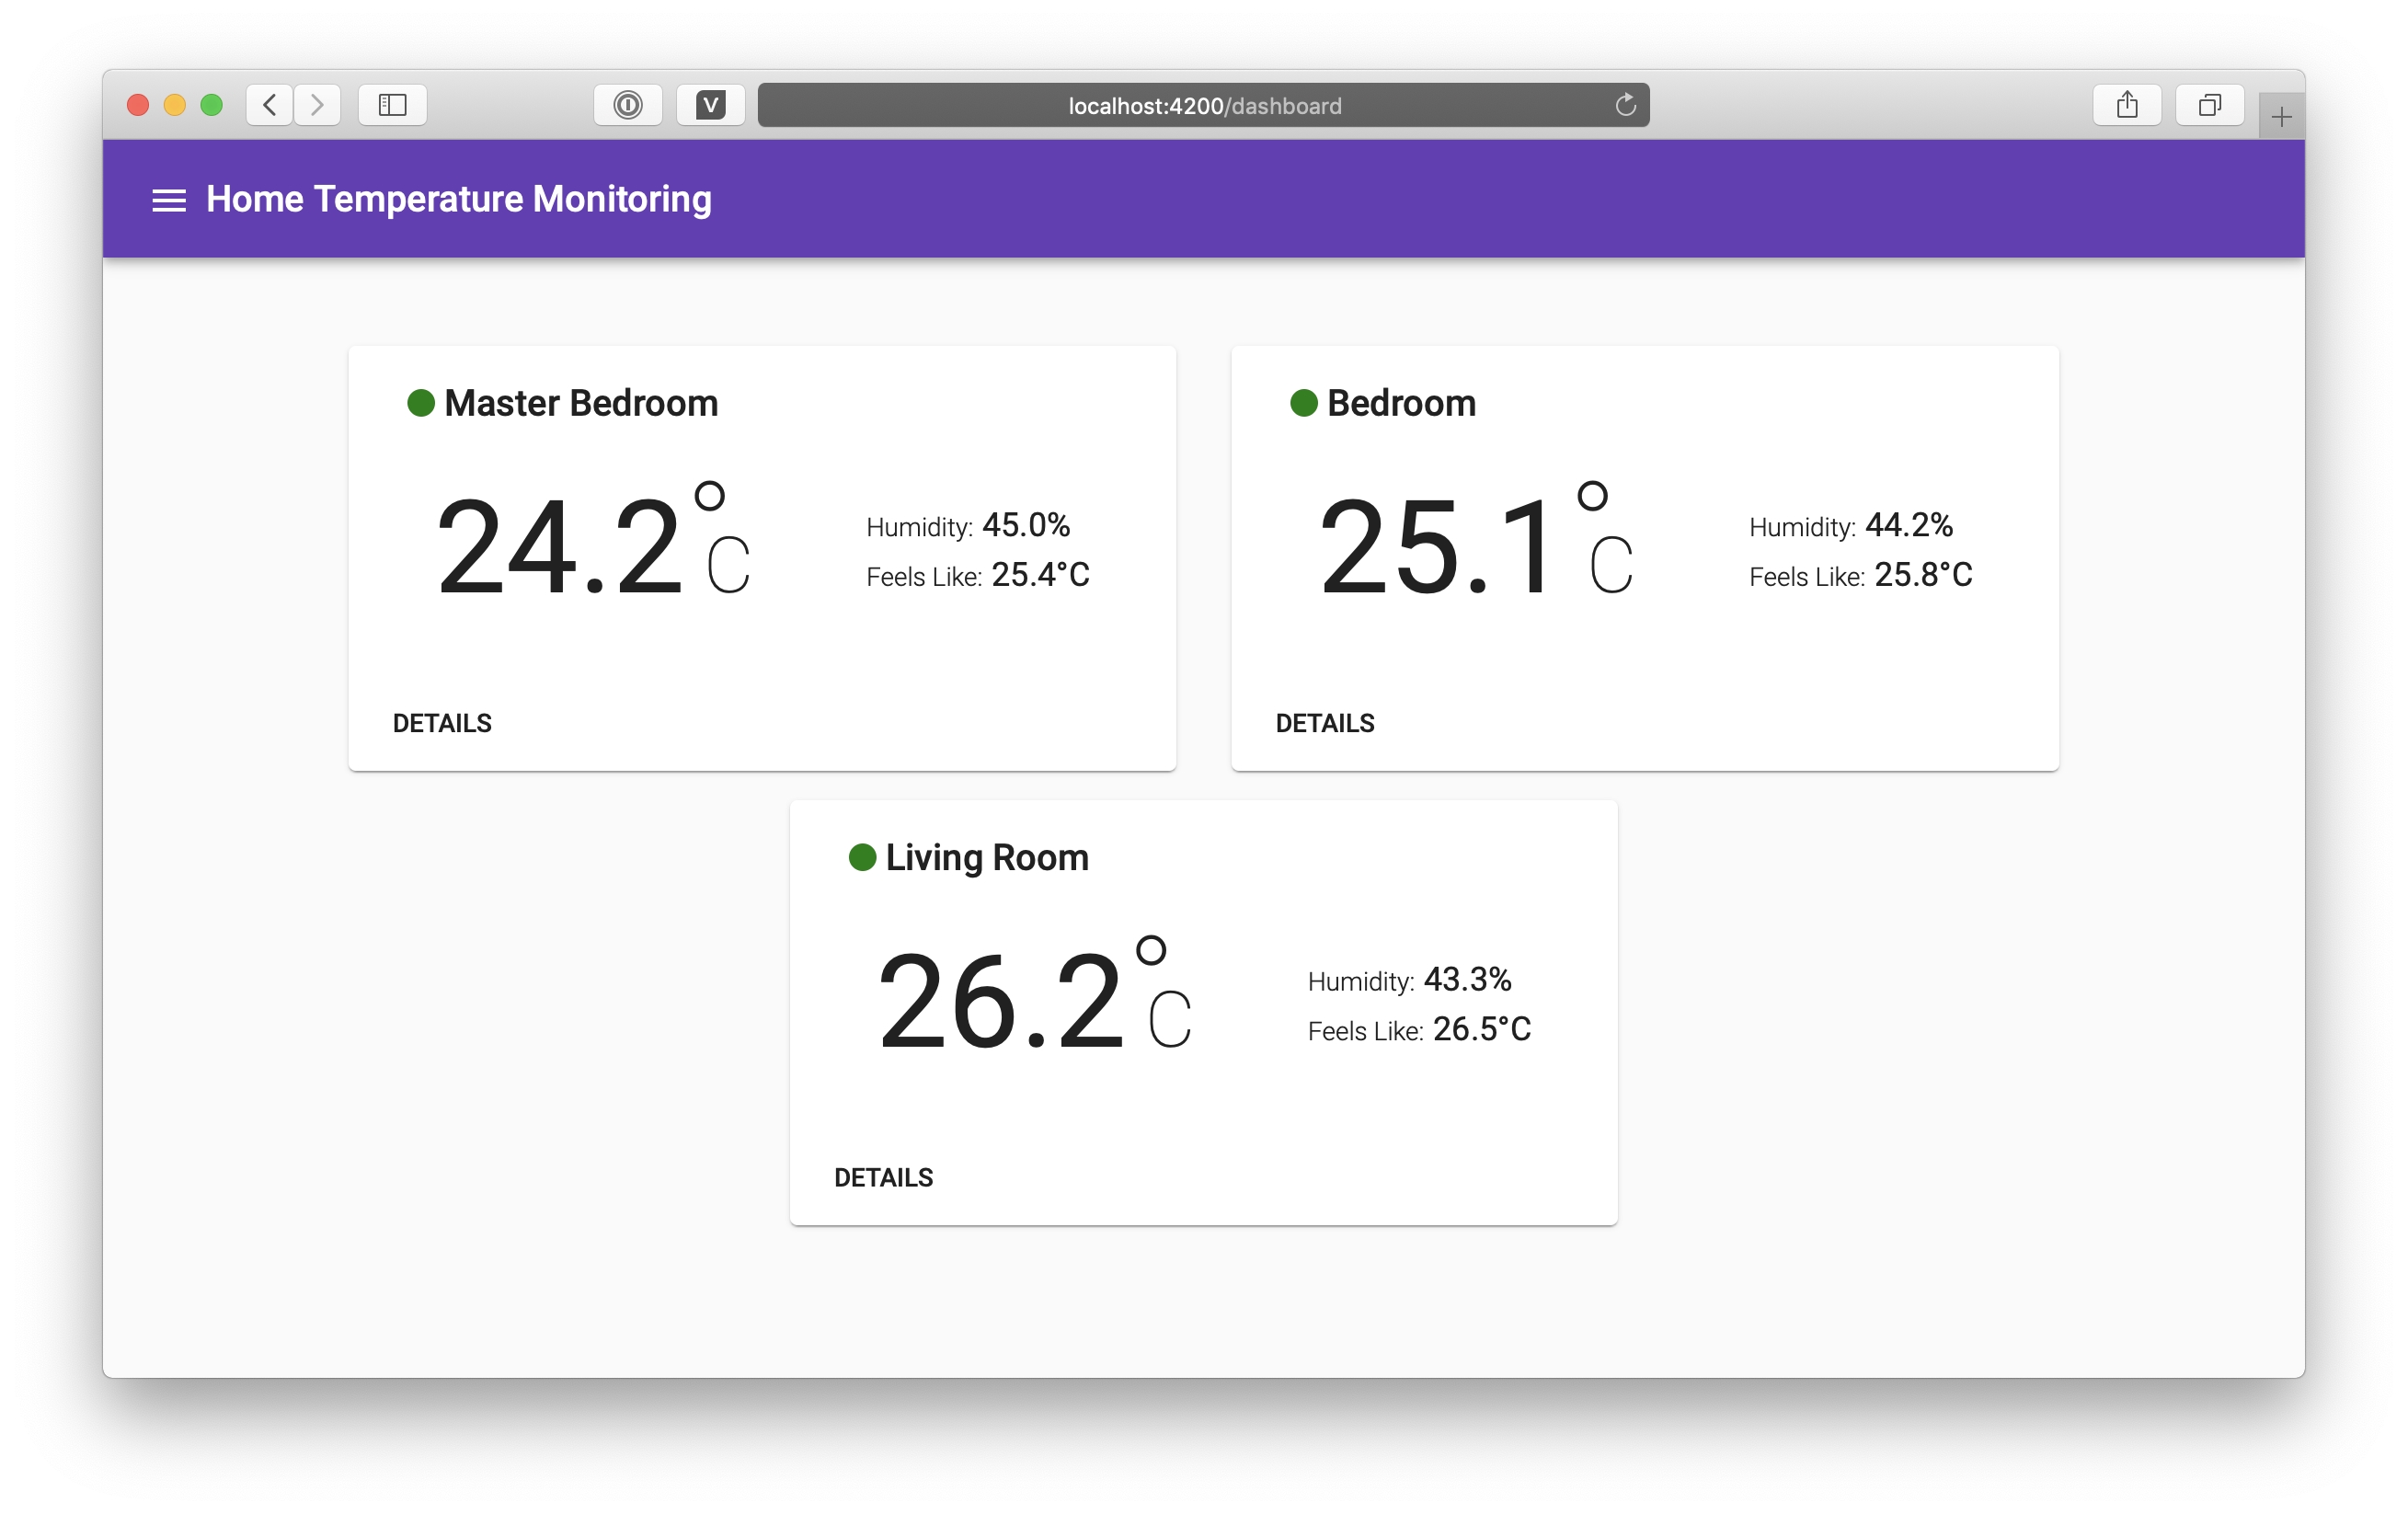Reload the page using the refresh icon
This screenshot has width=2408, height=1514.
tap(1625, 105)
